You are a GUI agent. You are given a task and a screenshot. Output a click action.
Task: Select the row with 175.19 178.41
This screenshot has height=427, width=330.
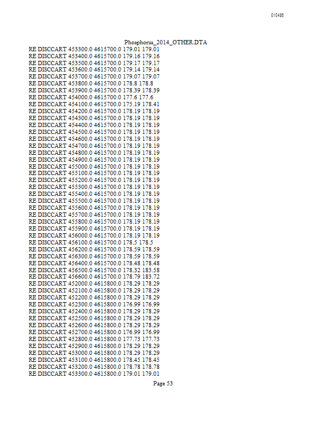click(94, 104)
